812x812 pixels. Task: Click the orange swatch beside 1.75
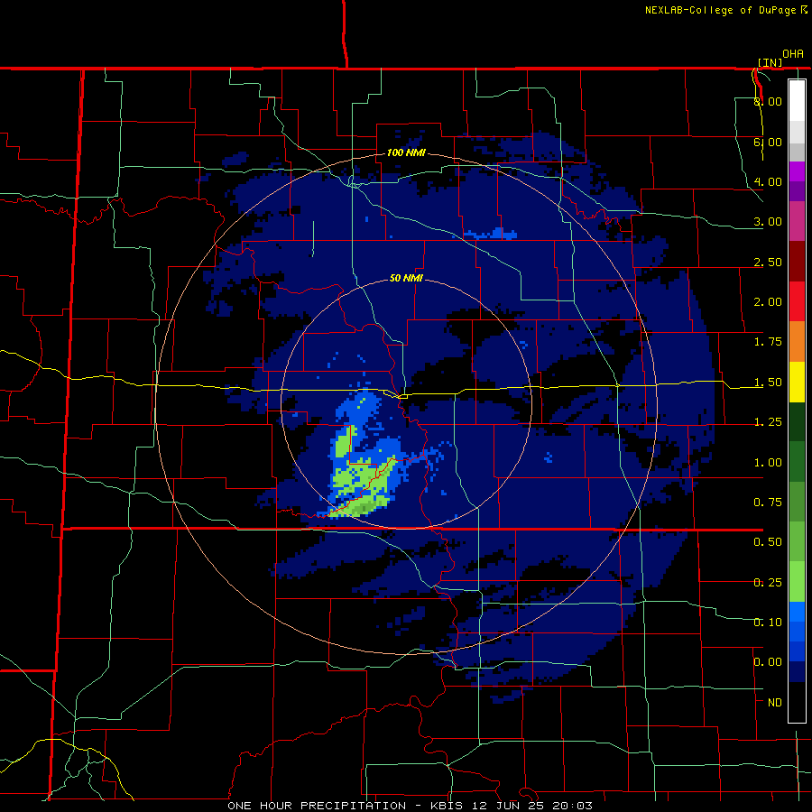tap(797, 341)
